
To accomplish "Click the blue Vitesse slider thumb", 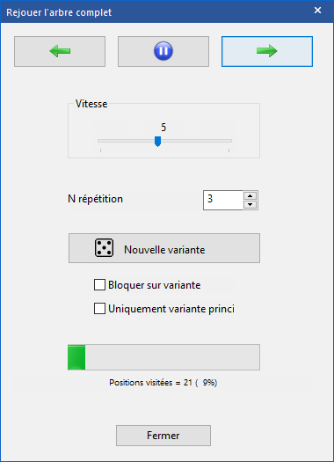I will (x=157, y=141).
